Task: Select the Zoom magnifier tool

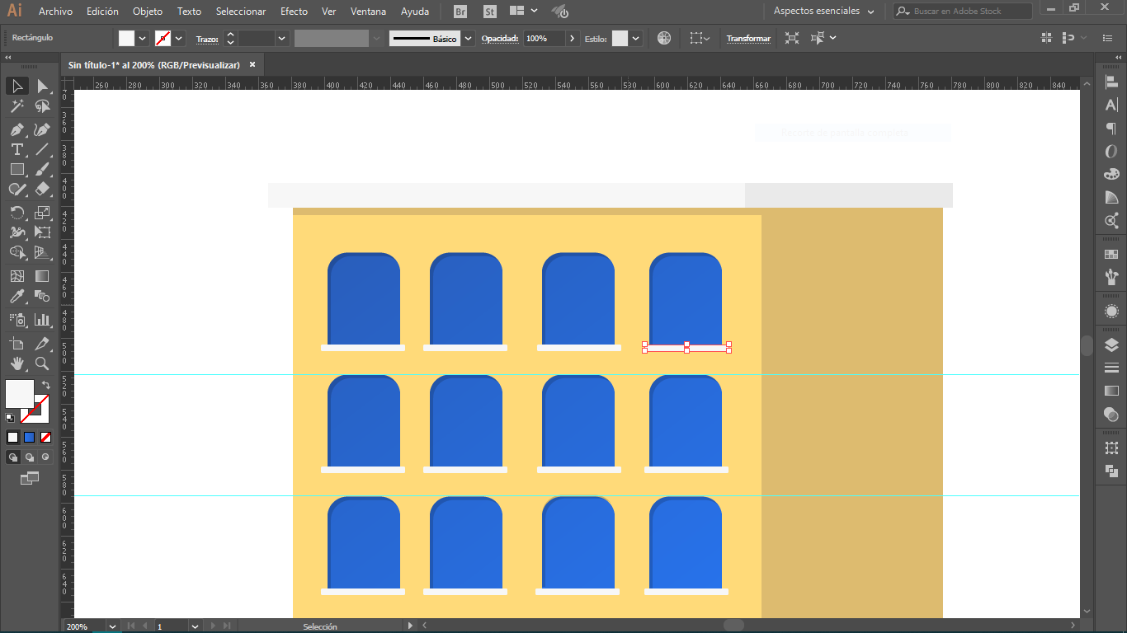Action: [x=42, y=363]
